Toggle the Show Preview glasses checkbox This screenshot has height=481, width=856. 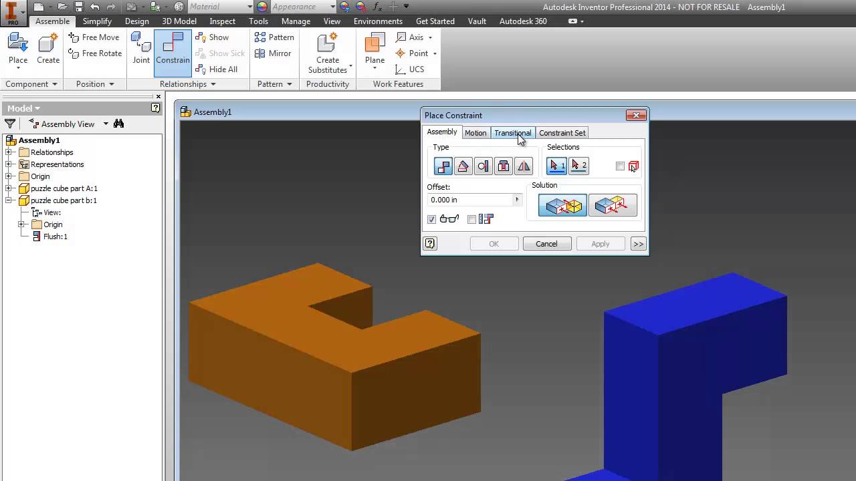431,219
